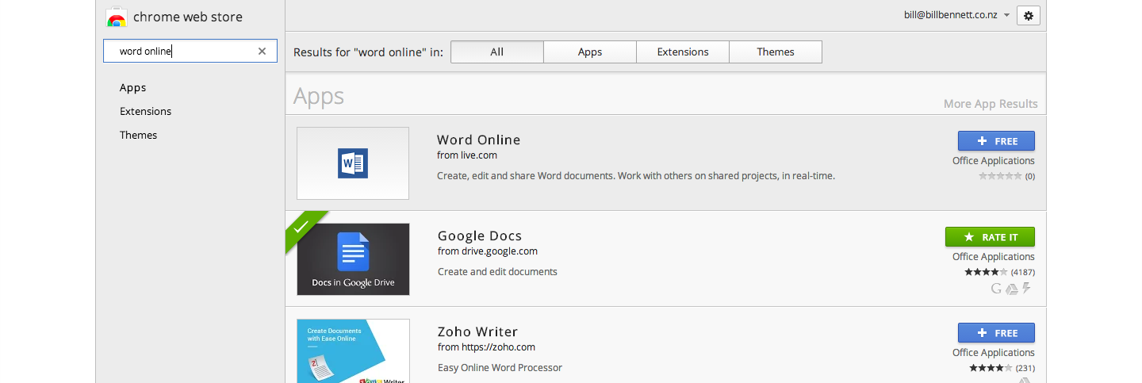The height and width of the screenshot is (383, 1142).
Task: Click the text 'from https://zoho.com'
Action: (x=487, y=347)
